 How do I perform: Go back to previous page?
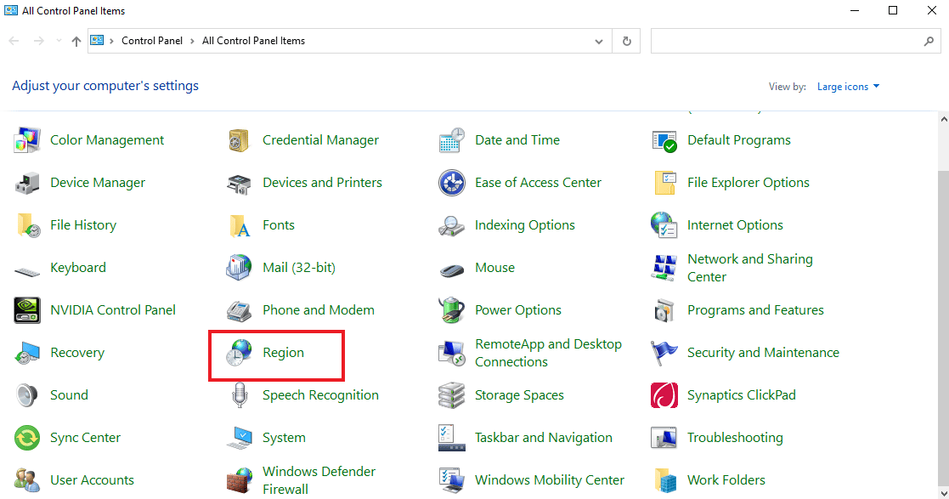click(x=14, y=41)
